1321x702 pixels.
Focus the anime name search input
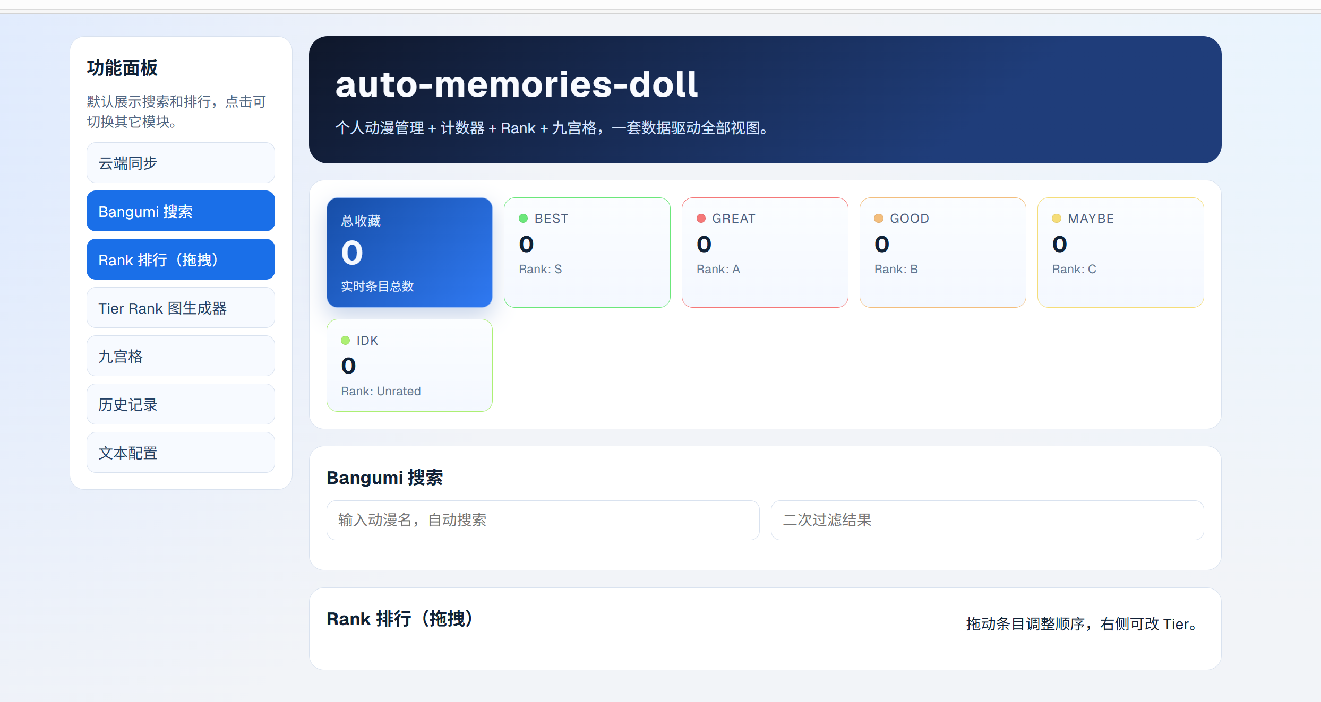(543, 520)
